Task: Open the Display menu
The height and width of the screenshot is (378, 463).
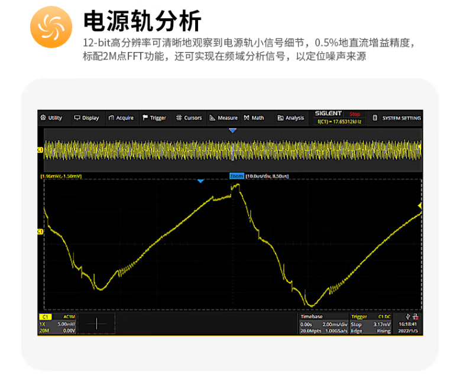Action: pos(86,118)
